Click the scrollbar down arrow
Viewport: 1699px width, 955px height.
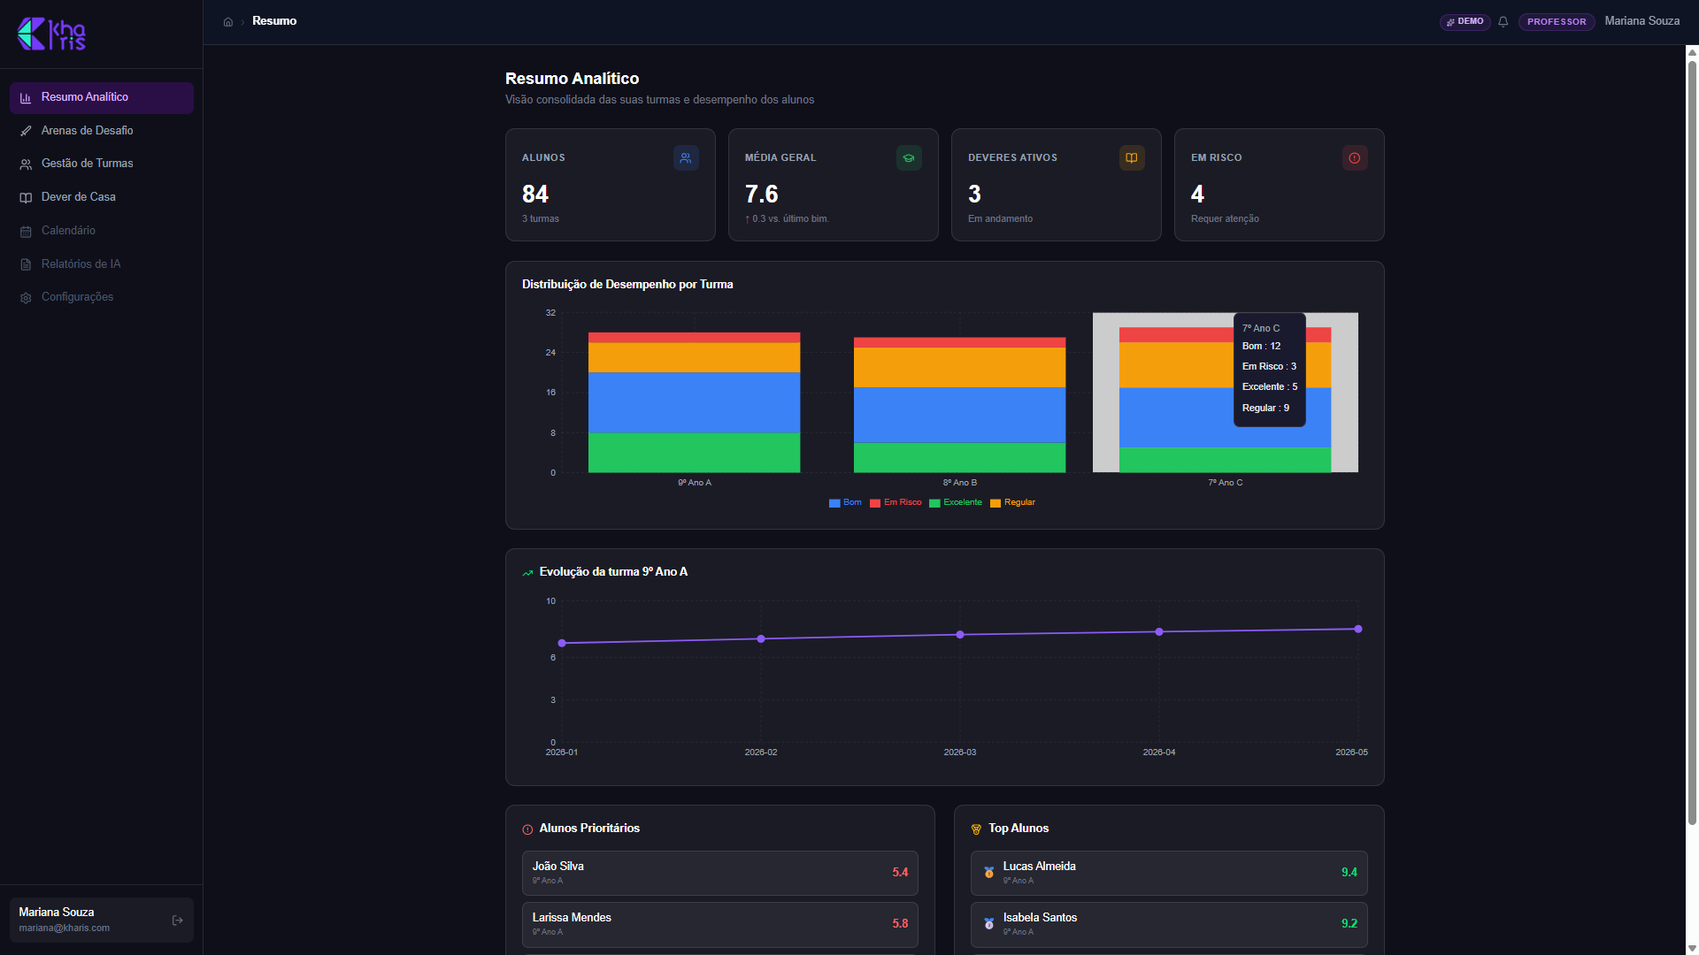coord(1692,948)
